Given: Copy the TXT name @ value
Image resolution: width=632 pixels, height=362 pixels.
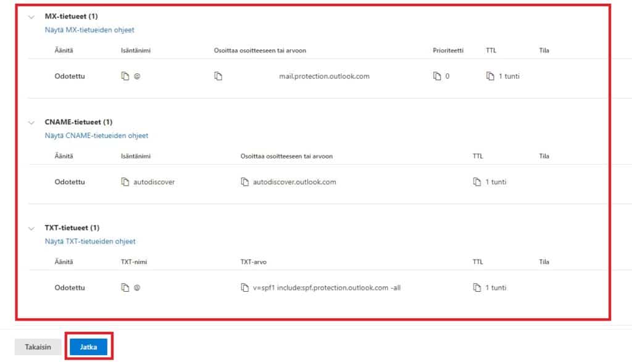Looking at the screenshot, I should pyautogui.click(x=125, y=288).
